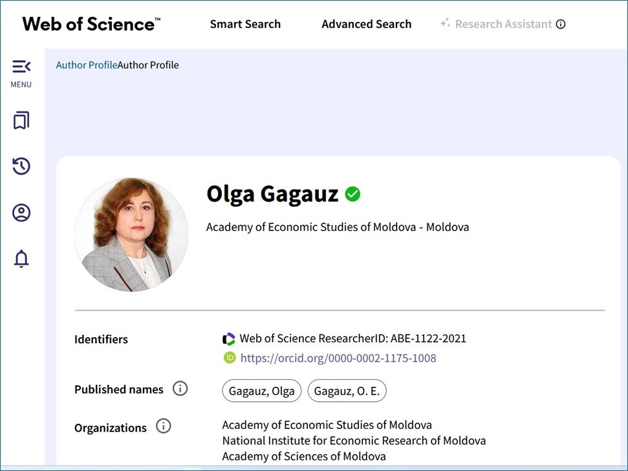Click the Published names info icon
Viewport: 628px width, 471px height.
(x=180, y=388)
